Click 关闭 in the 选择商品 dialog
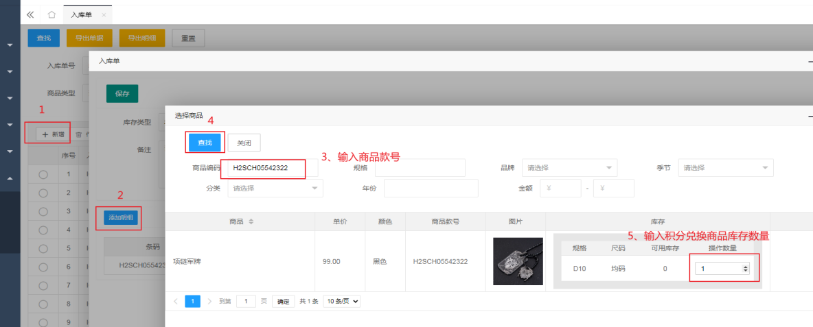 click(x=244, y=143)
